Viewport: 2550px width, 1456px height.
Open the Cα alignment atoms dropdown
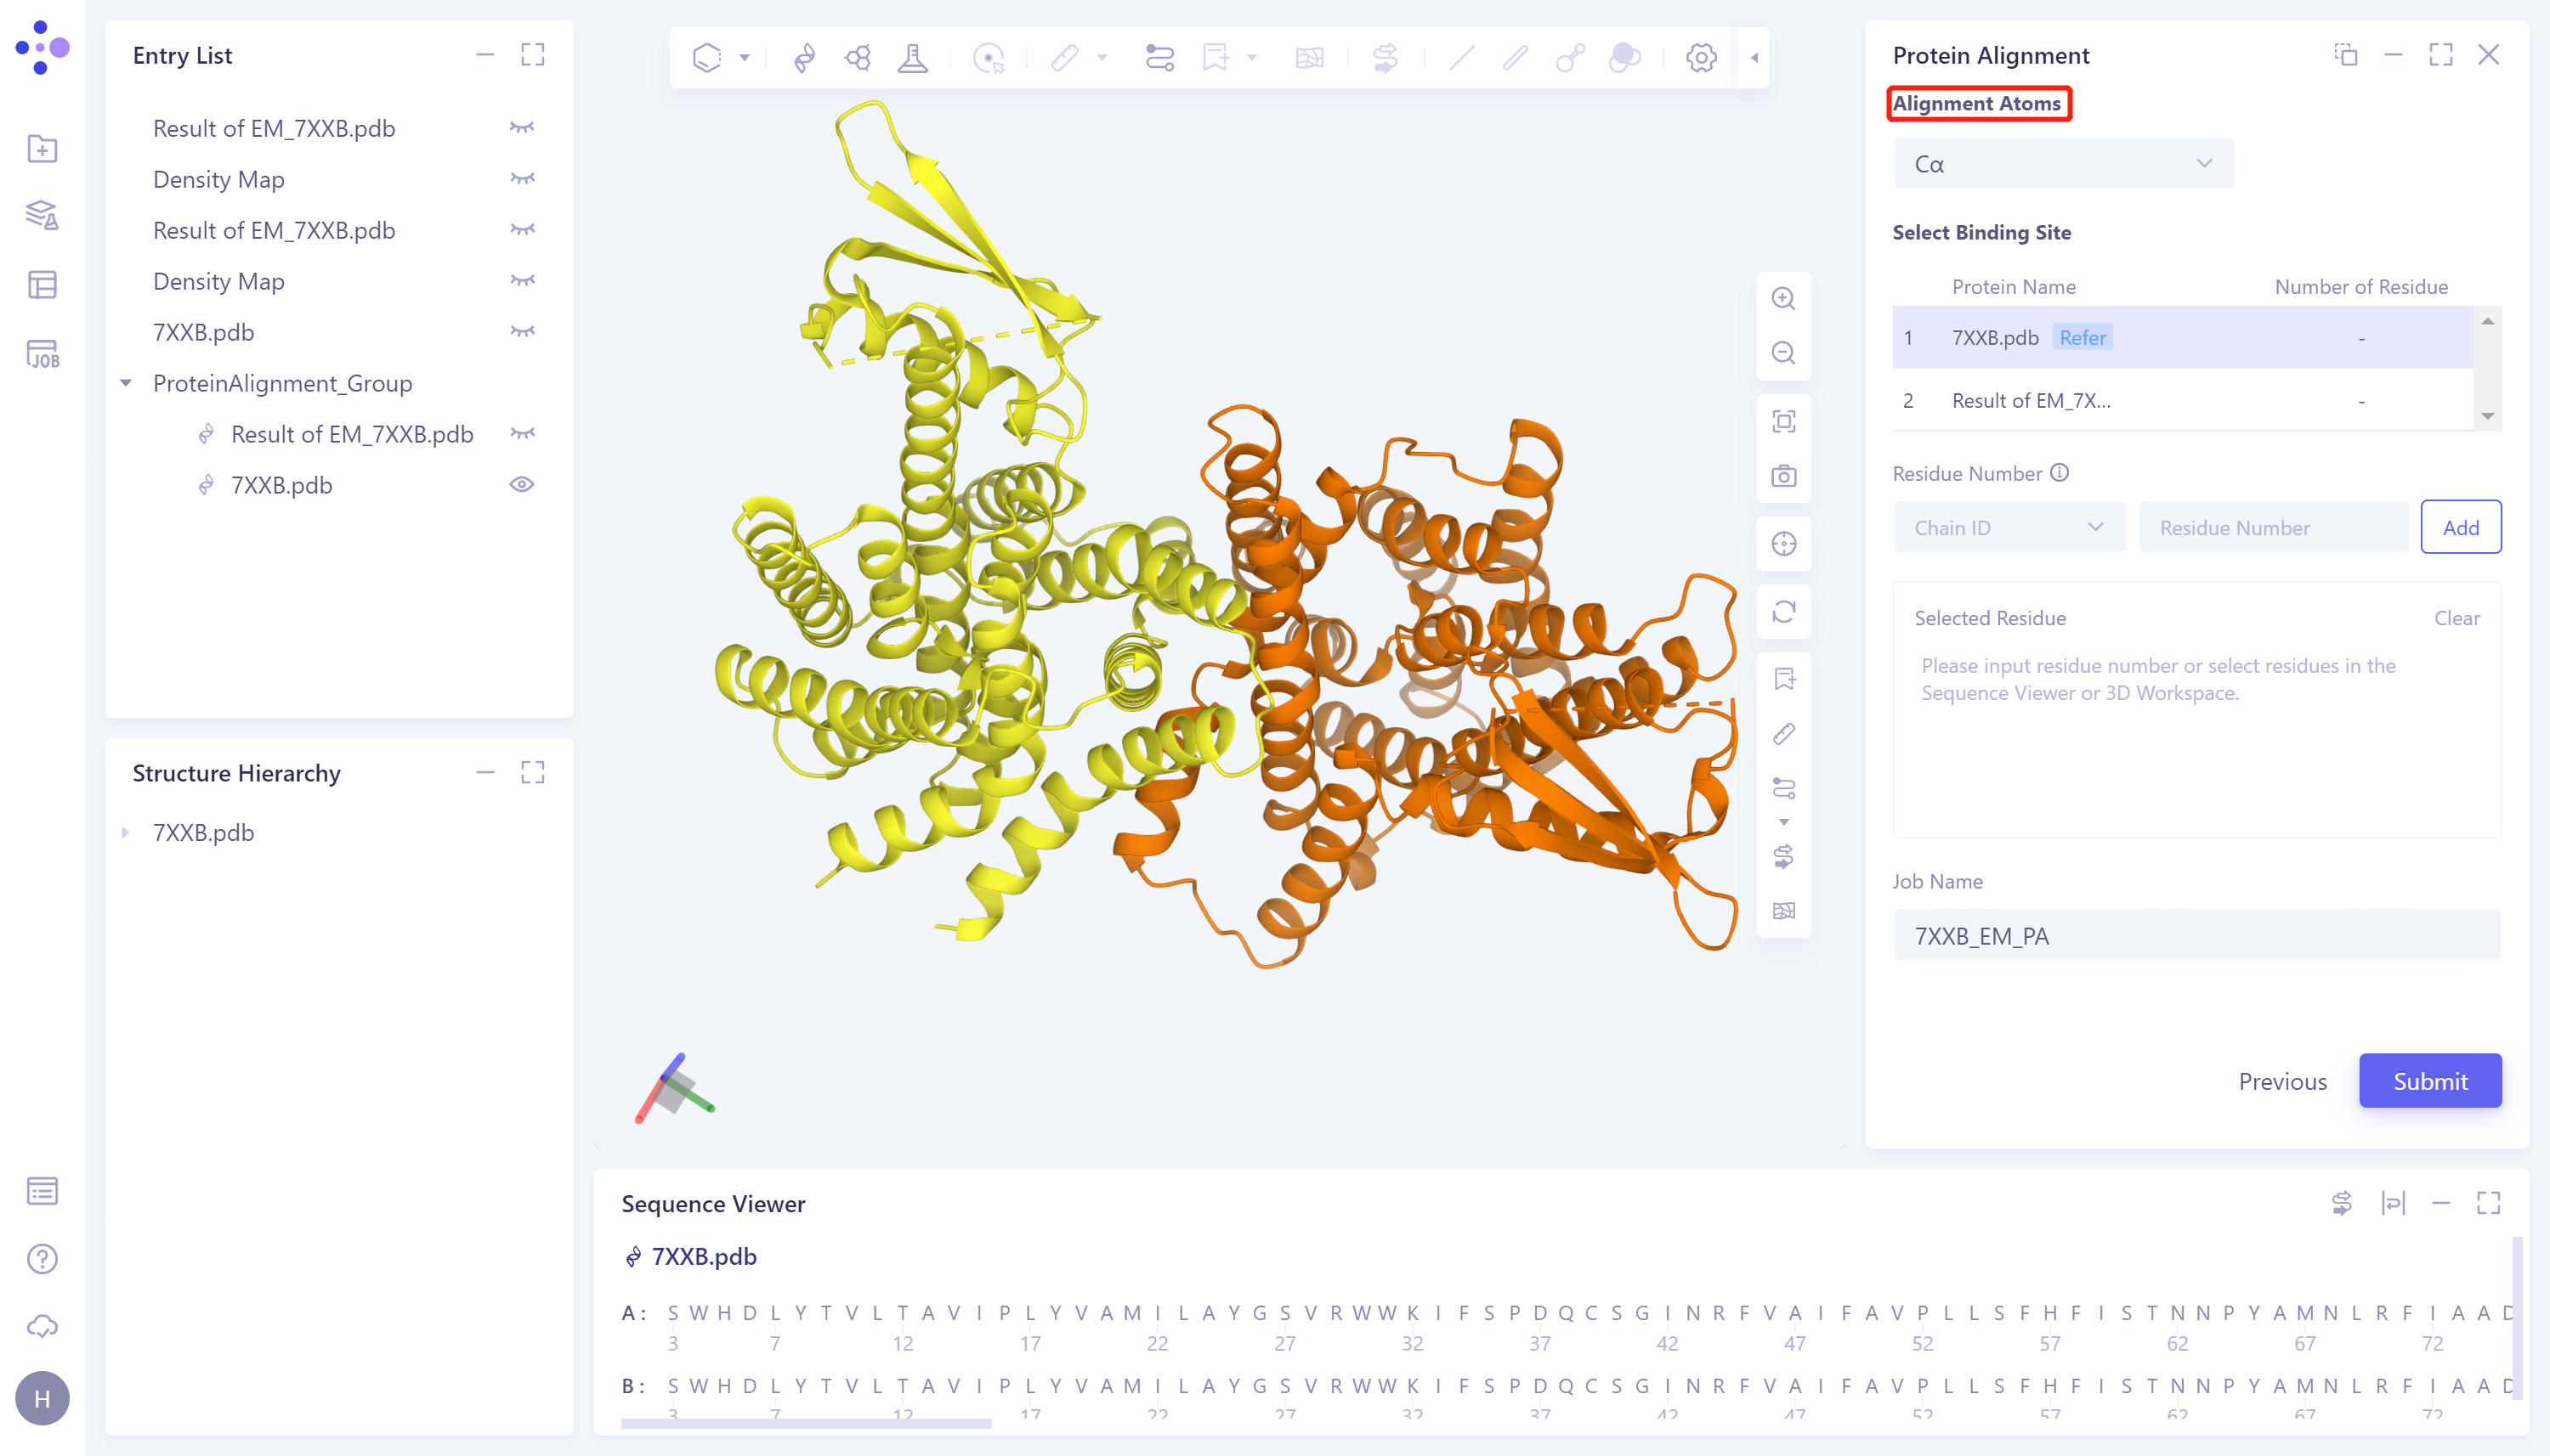point(2063,164)
